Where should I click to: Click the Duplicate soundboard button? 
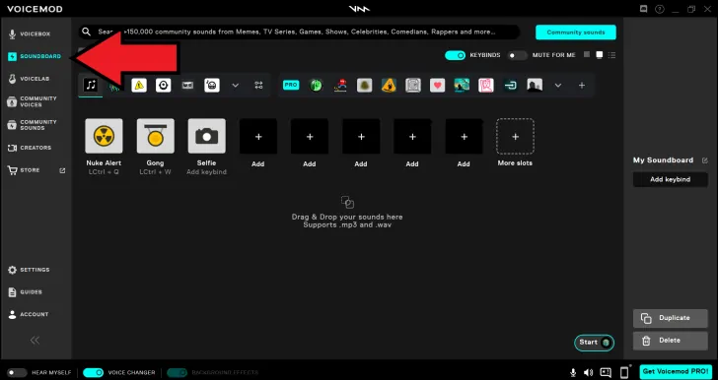click(x=671, y=318)
